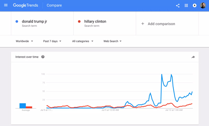
Task: Expand the All categories dropdown
Action: [x=83, y=41]
